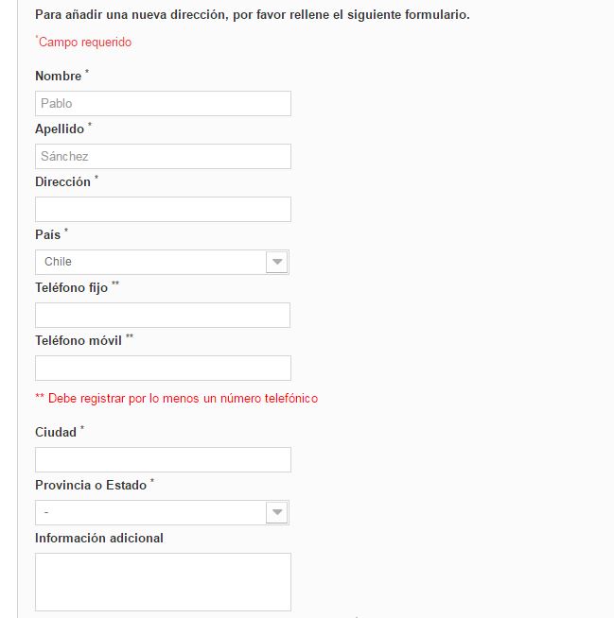Click the Nombre field label

58,76
